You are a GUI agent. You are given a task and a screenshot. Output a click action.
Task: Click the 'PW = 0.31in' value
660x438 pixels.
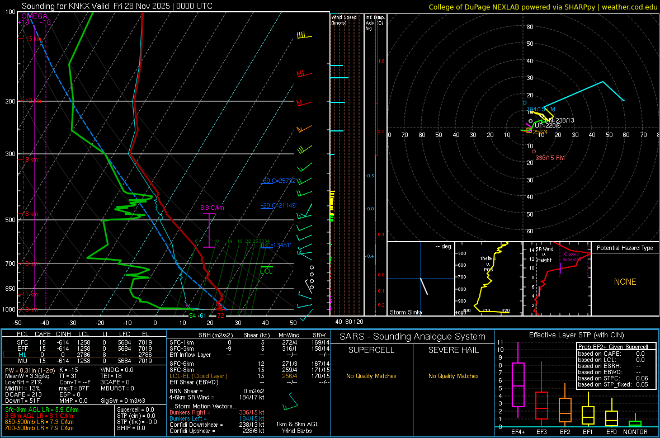pos(30,370)
